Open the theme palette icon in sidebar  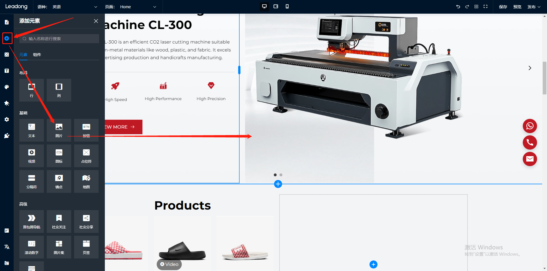[x=7, y=87]
